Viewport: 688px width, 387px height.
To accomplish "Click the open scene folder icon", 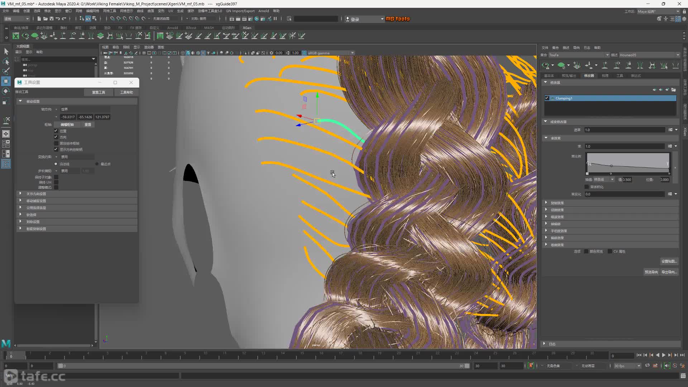I will (x=45, y=19).
